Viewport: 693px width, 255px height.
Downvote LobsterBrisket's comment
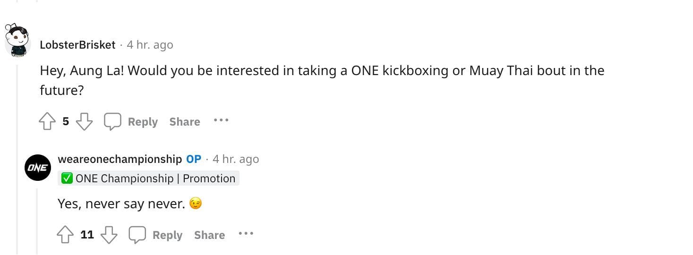tap(84, 122)
